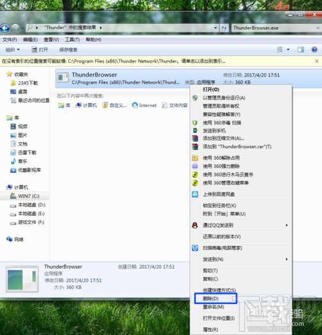Open the 音乐 library
Image resolution: width=322 pixels, height=335 pixels.
tap(19, 161)
